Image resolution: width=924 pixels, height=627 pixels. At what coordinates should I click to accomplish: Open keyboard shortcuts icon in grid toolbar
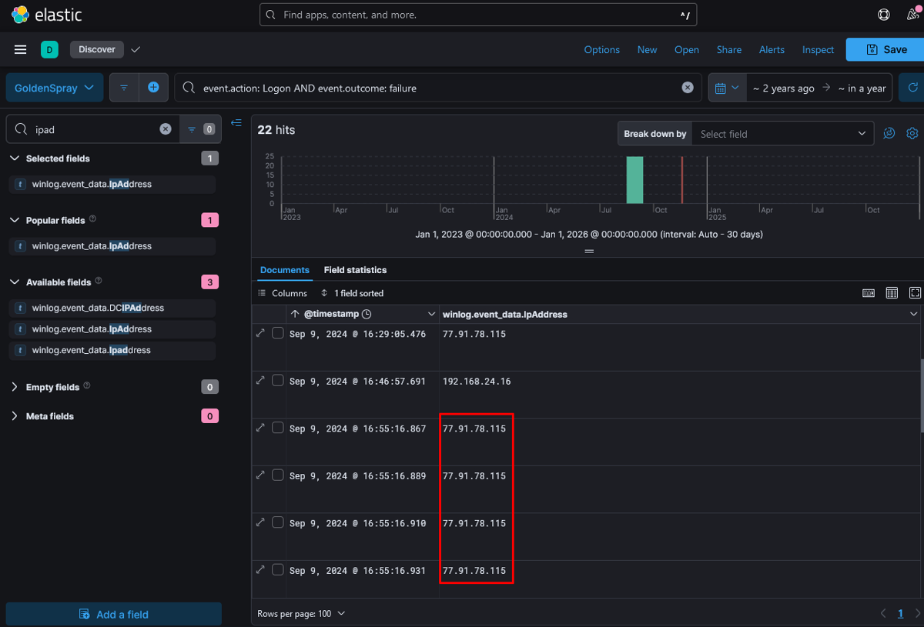[869, 293]
